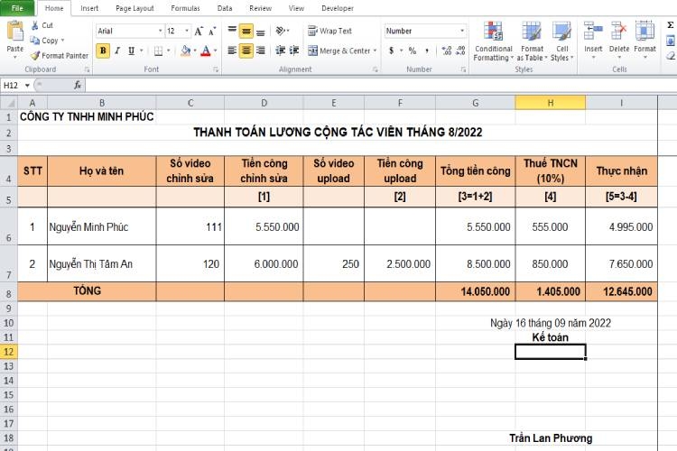Image resolution: width=677 pixels, height=451 pixels.
Task: Open the Number format dropdown
Action: click(462, 31)
